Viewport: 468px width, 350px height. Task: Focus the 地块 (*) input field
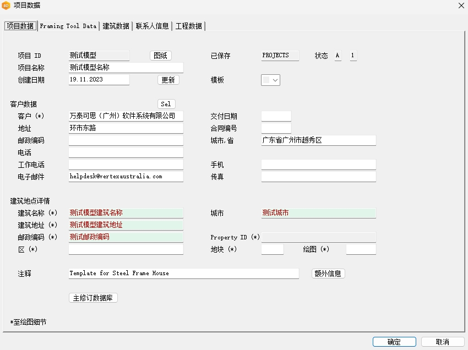point(272,249)
